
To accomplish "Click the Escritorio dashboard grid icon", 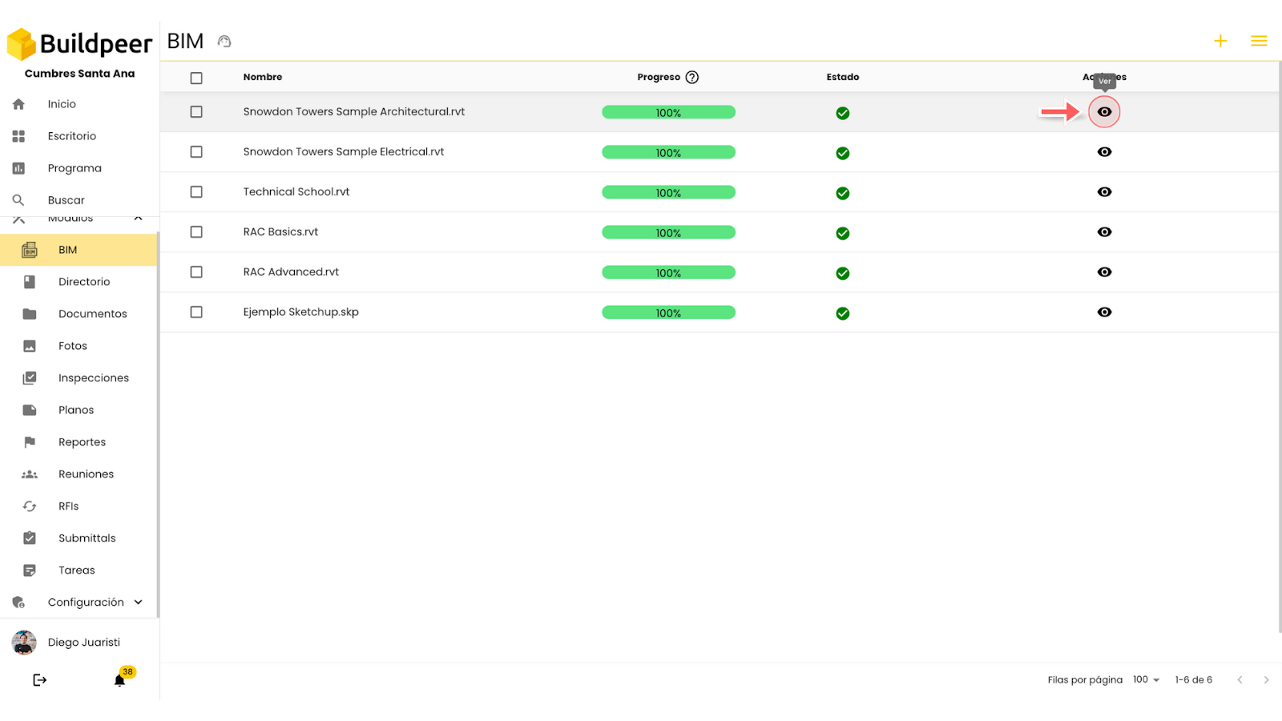I will click(18, 136).
